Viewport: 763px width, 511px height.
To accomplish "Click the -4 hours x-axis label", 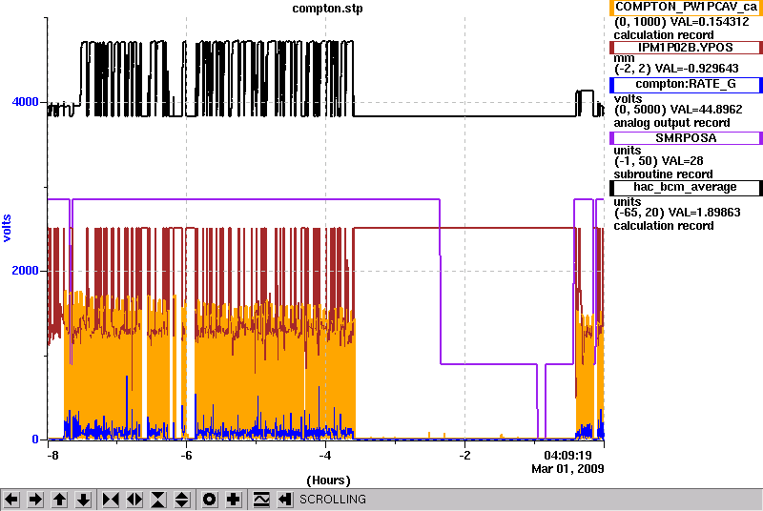I will (325, 456).
